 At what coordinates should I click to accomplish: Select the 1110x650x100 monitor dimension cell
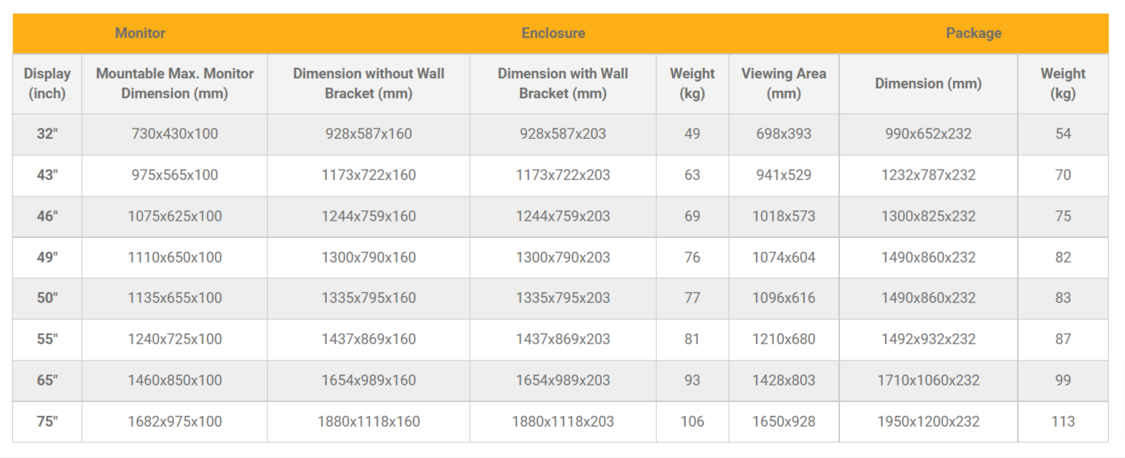tap(175, 257)
